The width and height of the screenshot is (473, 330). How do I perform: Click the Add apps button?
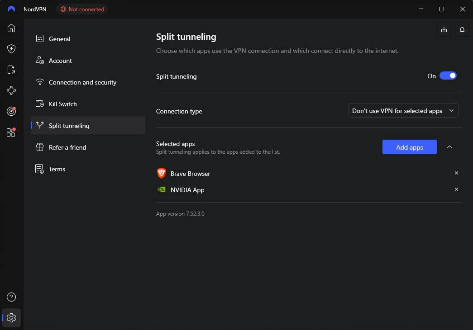(409, 147)
